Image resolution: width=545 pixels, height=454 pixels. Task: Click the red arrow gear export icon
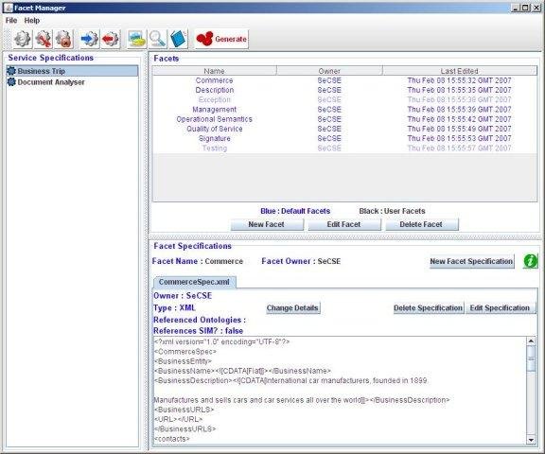coord(111,39)
